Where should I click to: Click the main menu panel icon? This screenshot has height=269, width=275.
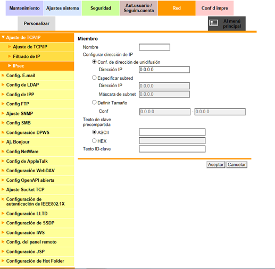214,23
